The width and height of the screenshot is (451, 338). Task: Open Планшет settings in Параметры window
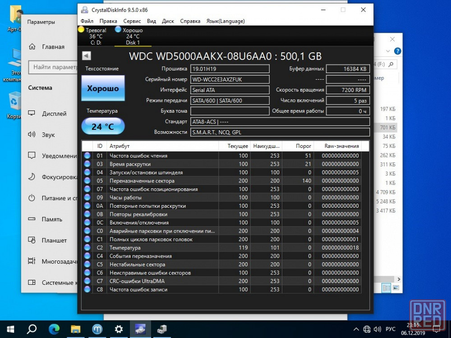50,240
